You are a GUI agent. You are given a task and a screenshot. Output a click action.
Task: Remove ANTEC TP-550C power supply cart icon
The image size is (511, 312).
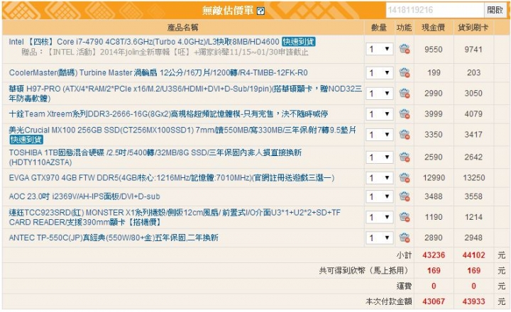click(x=405, y=238)
